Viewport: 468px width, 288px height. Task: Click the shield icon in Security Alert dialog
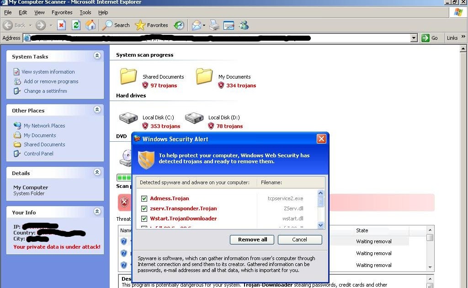click(146, 160)
